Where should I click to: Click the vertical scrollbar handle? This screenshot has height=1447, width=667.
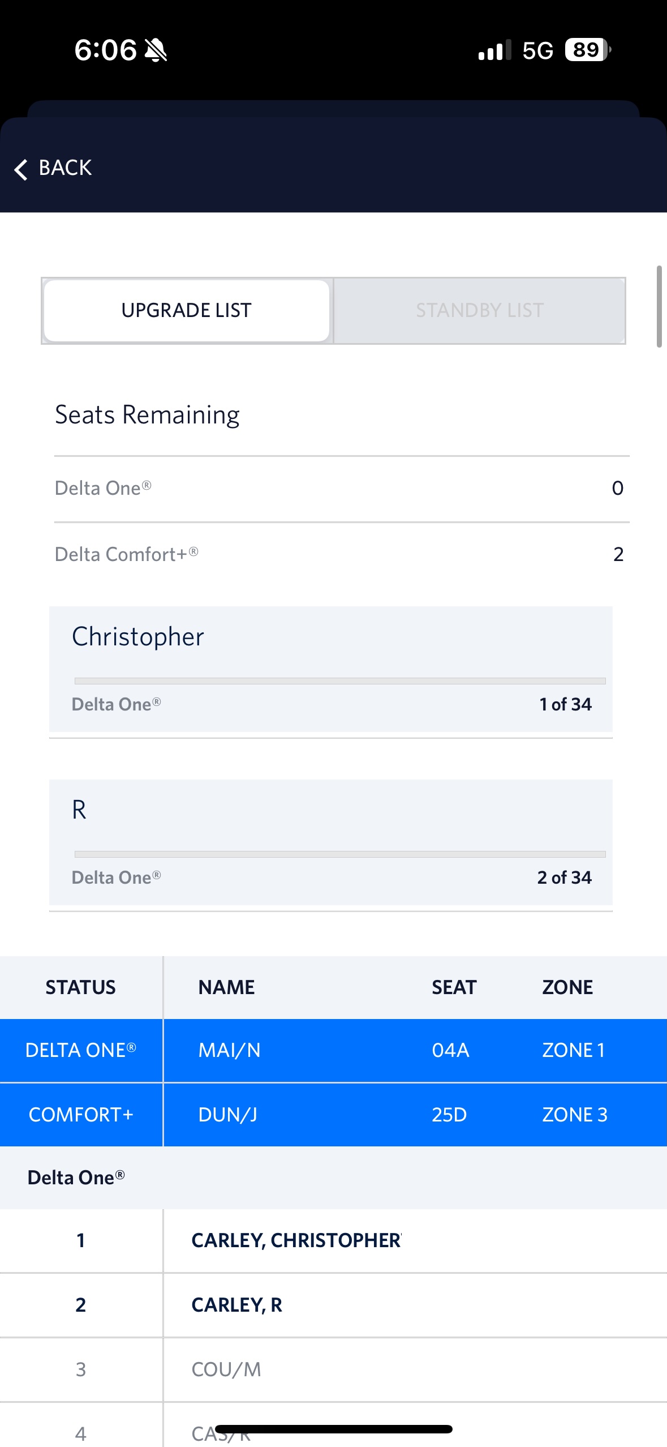click(659, 306)
